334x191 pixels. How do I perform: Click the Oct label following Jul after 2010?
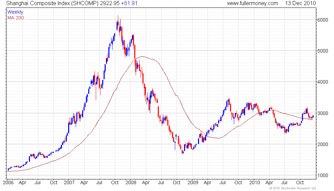click(x=300, y=183)
